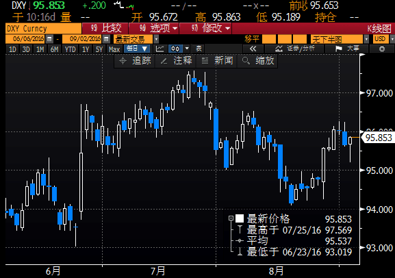Click the 95.853 last price axis label
The height and width of the screenshot is (278, 395).
click(x=379, y=138)
